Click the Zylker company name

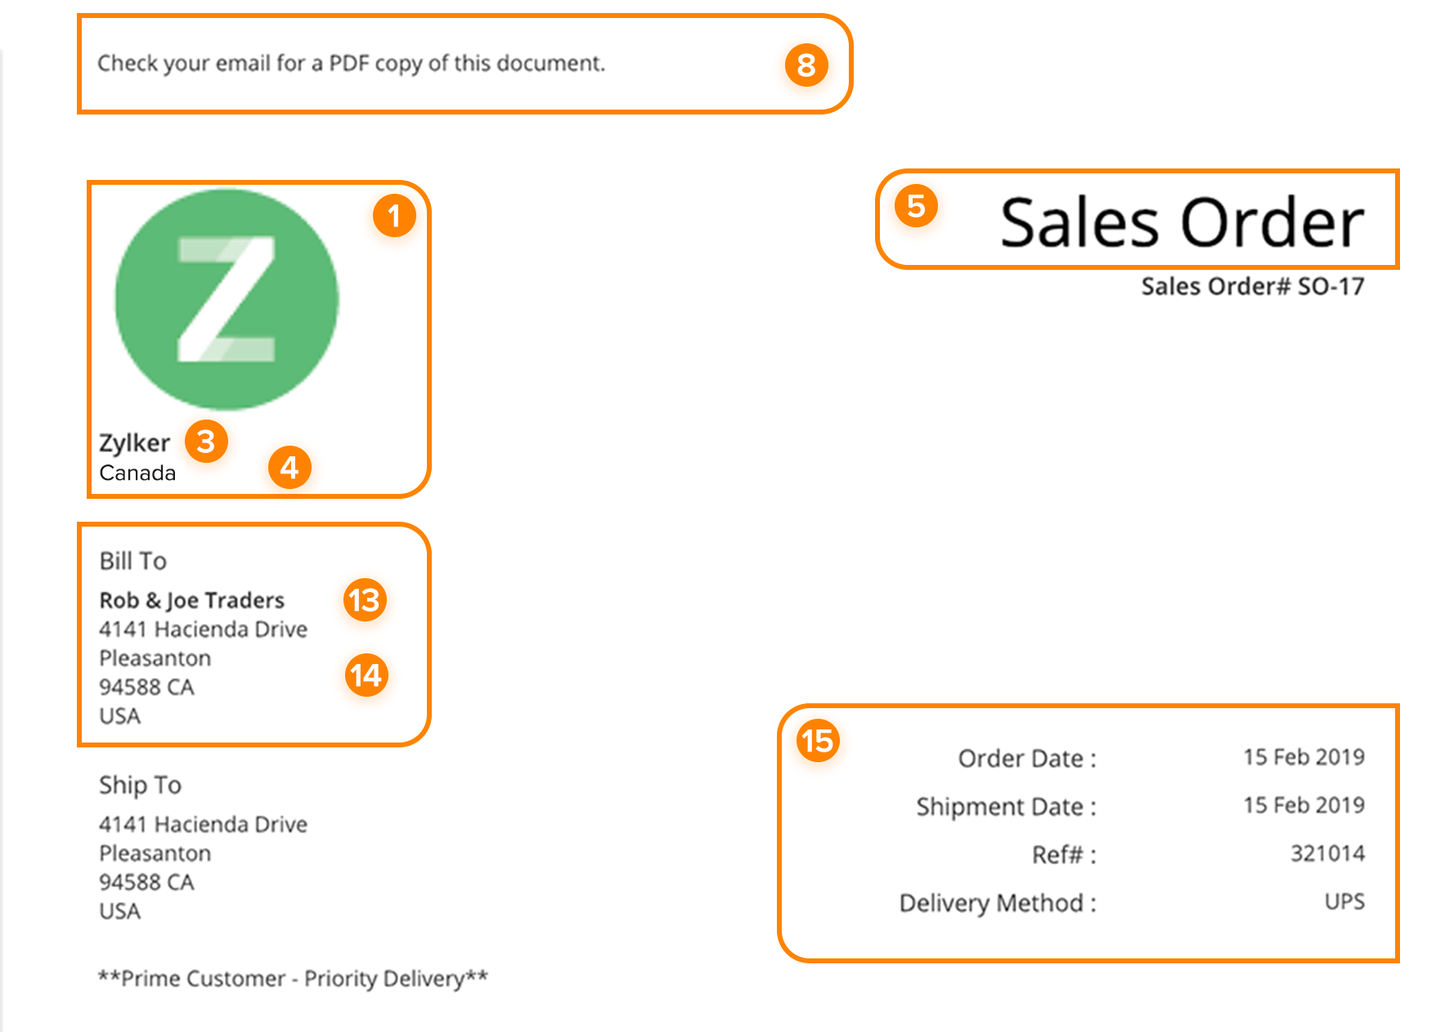click(134, 443)
